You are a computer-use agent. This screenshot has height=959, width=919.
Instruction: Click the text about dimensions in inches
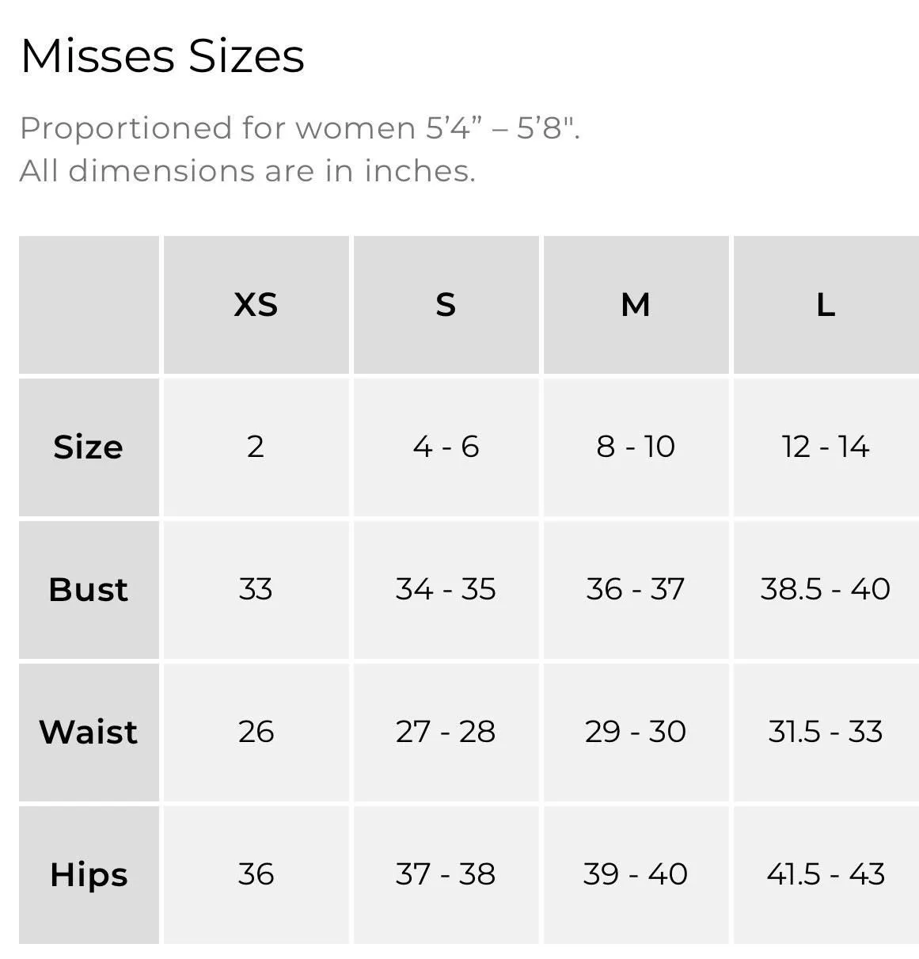point(248,171)
